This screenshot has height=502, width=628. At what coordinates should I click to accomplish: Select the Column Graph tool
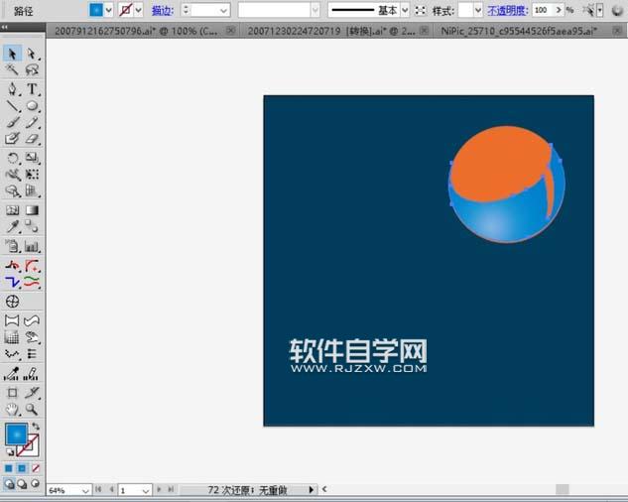pyautogui.click(x=32, y=246)
